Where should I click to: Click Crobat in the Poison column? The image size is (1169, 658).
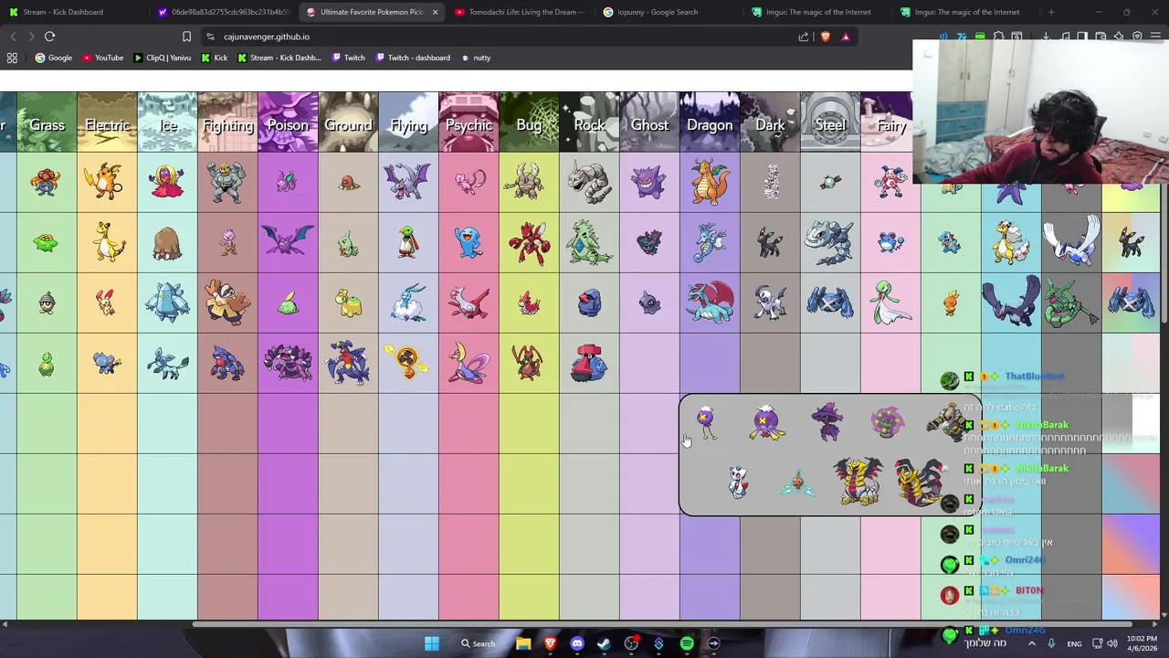point(288,242)
